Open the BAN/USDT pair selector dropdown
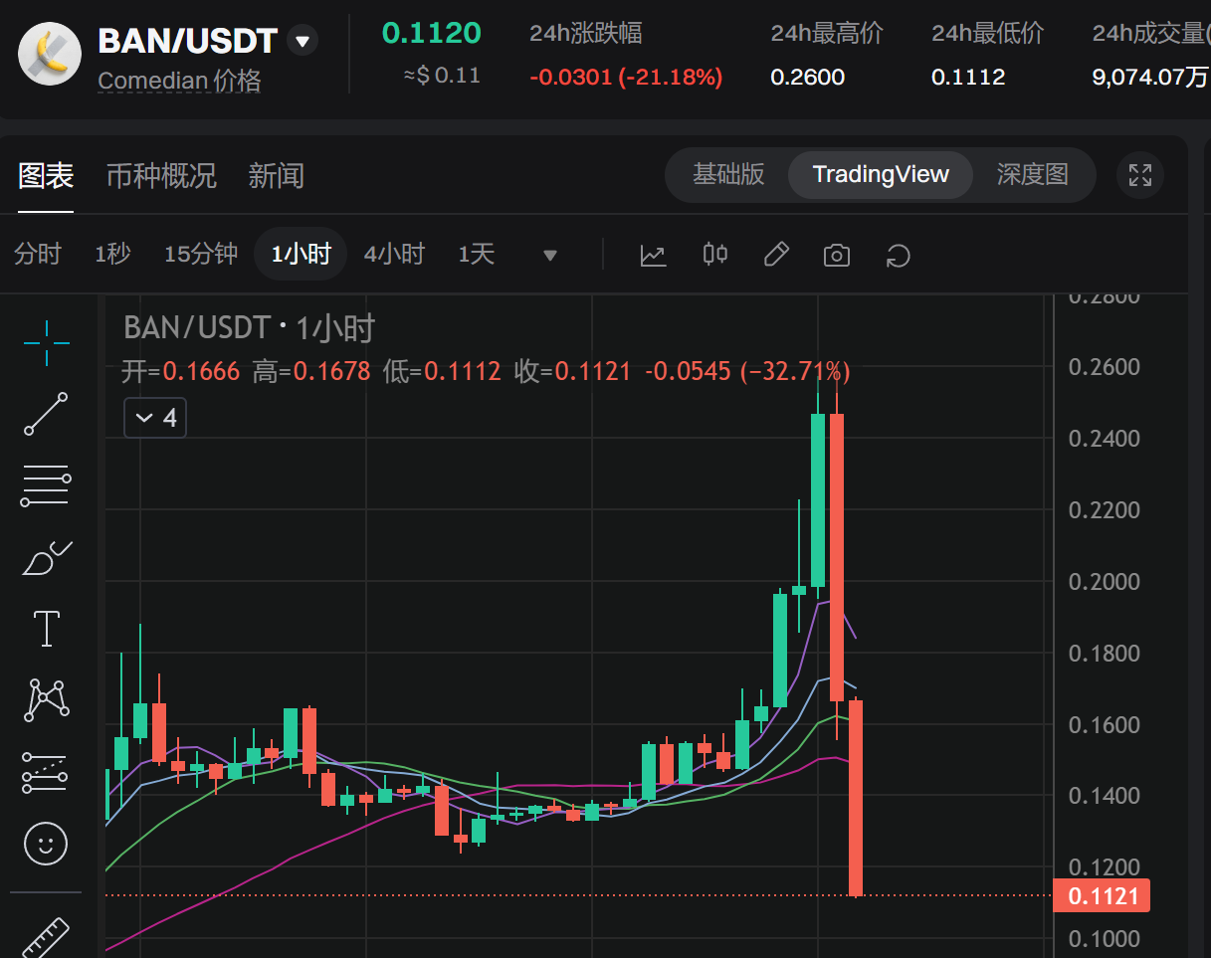 [x=302, y=40]
